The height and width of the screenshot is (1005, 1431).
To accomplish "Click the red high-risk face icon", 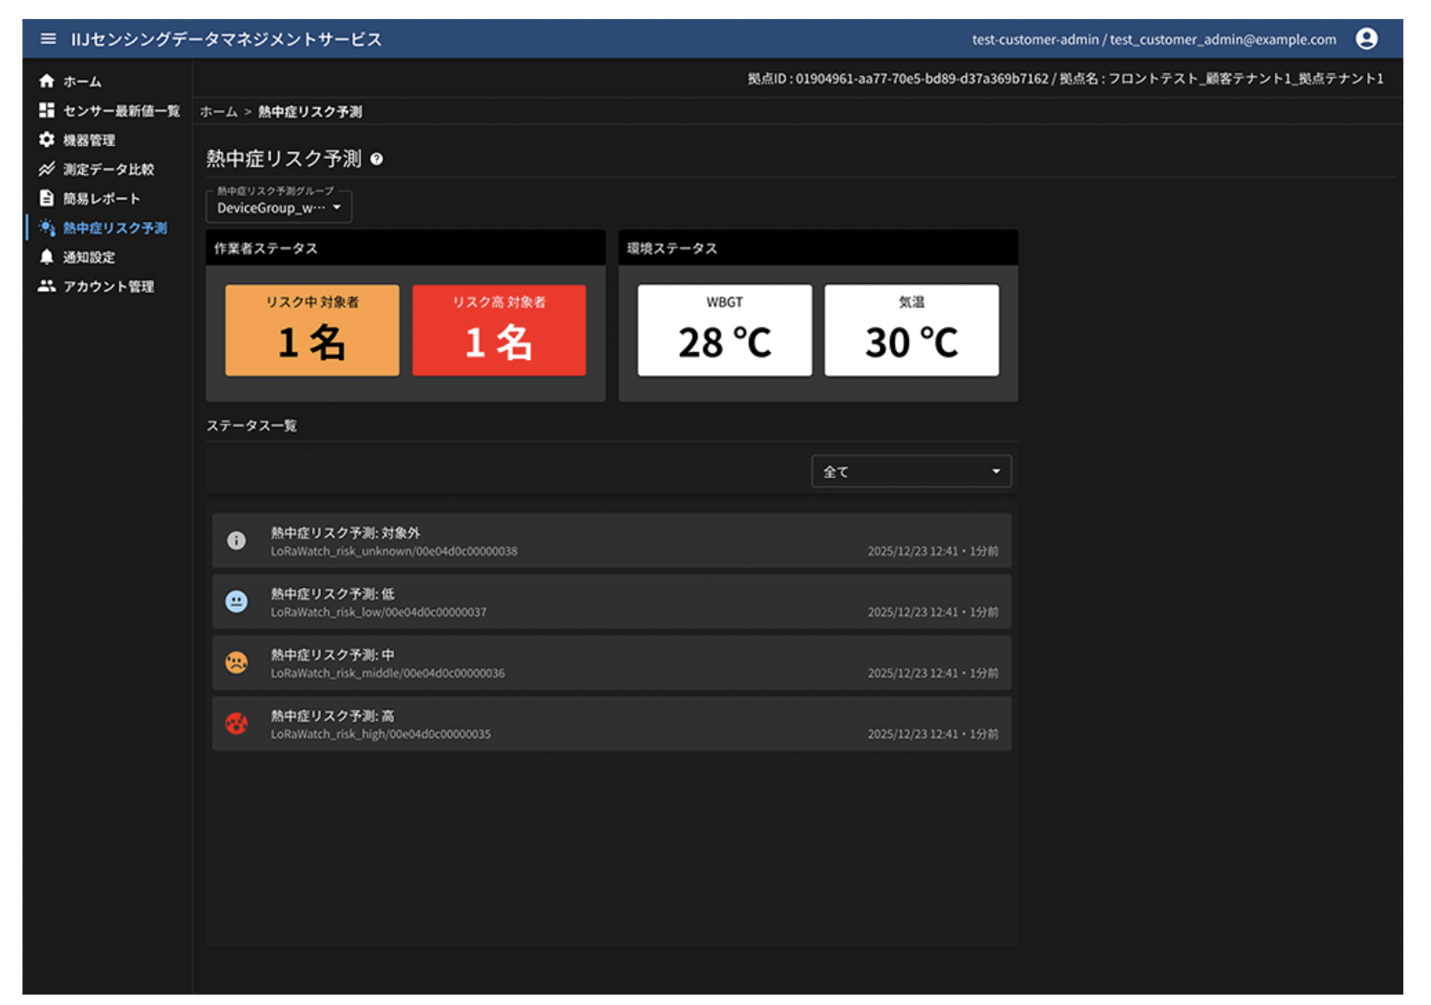I will [236, 724].
